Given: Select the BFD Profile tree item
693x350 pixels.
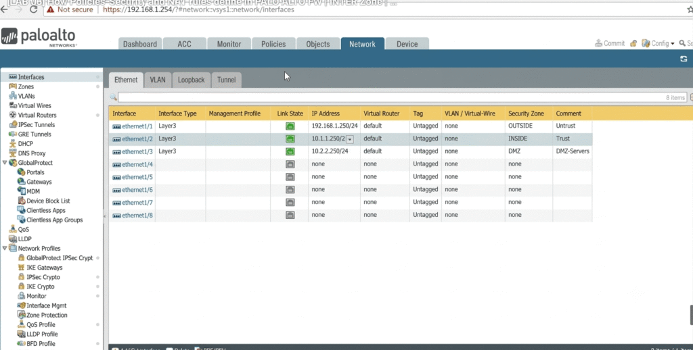Looking at the screenshot, I should coord(41,343).
